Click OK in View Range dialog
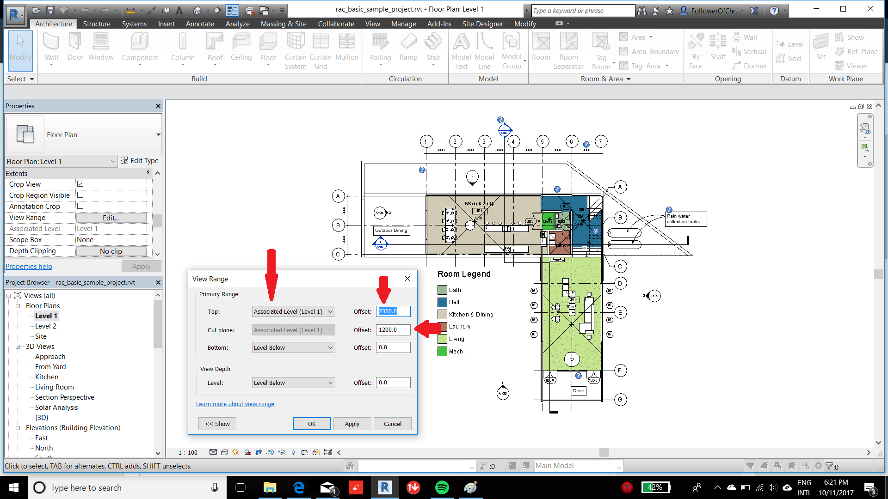888x499 pixels. [311, 424]
